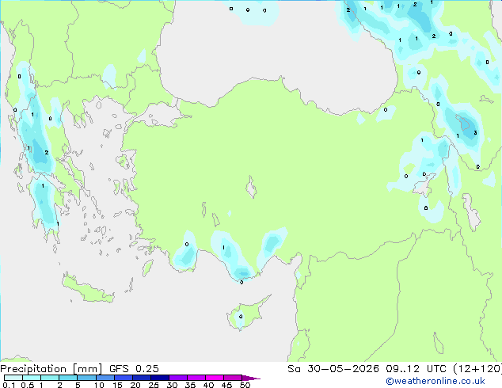The width and height of the screenshot is (502, 388).
Task: Pick legend swatch between 15 and 20
Action: 123,378
